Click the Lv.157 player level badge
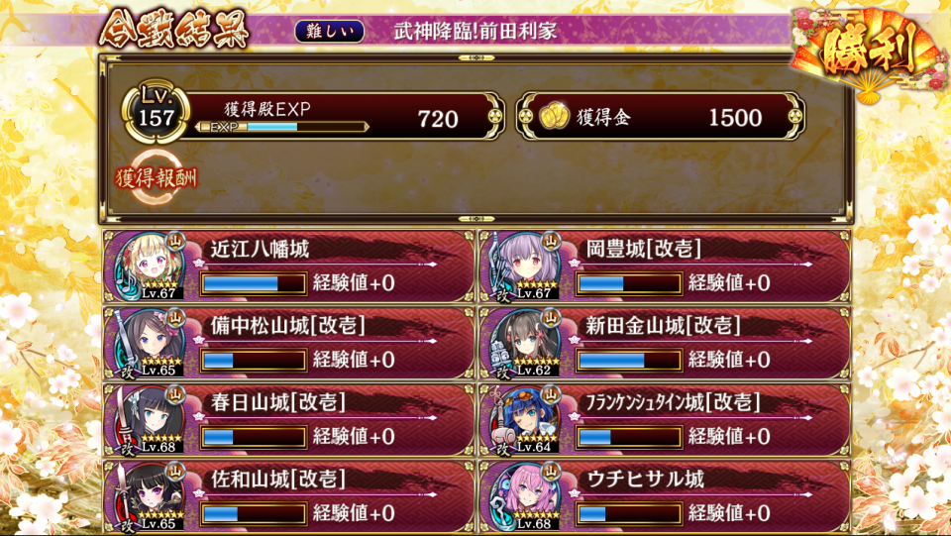 (x=156, y=111)
